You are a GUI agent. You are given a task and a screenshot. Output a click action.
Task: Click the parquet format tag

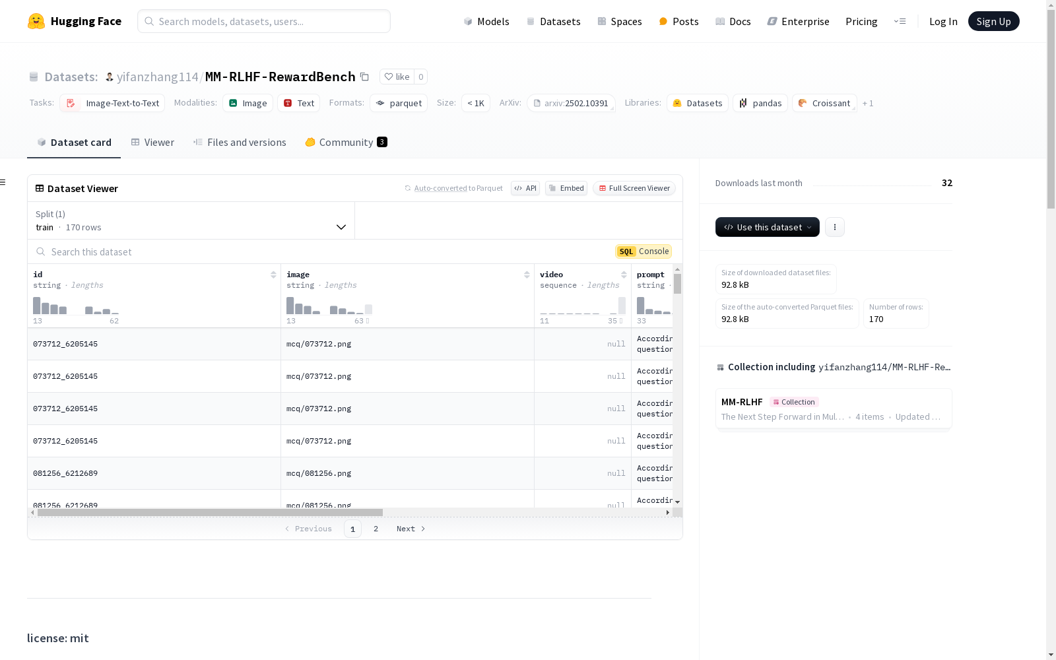click(x=399, y=103)
